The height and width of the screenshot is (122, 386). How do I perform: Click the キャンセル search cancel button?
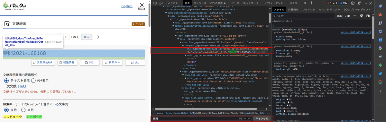point(262,118)
